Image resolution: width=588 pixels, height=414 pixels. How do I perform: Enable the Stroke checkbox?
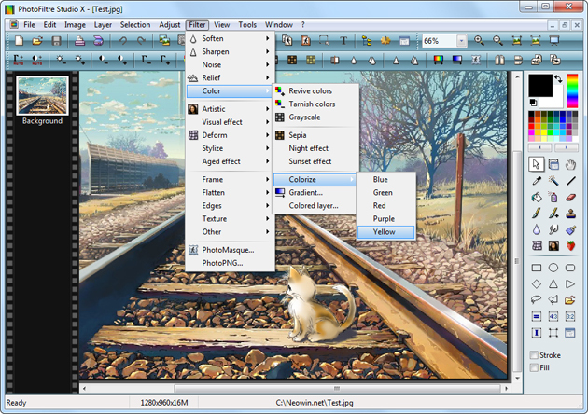(534, 355)
